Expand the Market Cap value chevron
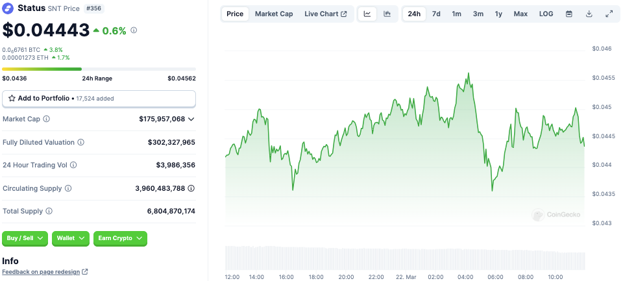 pyautogui.click(x=191, y=119)
